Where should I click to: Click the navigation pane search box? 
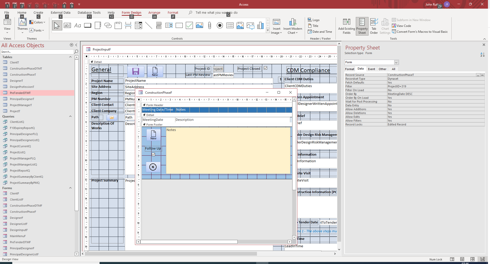37,52
